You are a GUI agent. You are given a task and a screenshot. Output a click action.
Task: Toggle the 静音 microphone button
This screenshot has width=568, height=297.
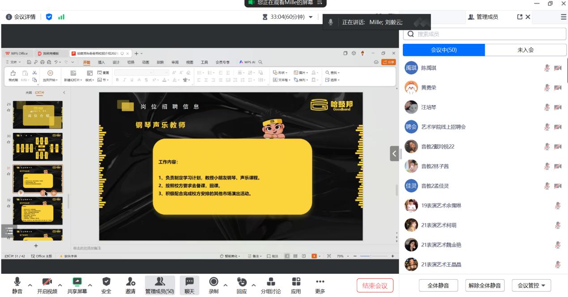pos(17,281)
